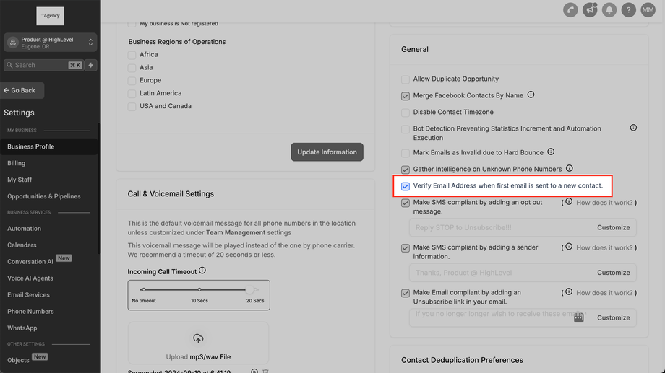Open Billing in the settings sidebar
665x373 pixels.
click(17, 163)
